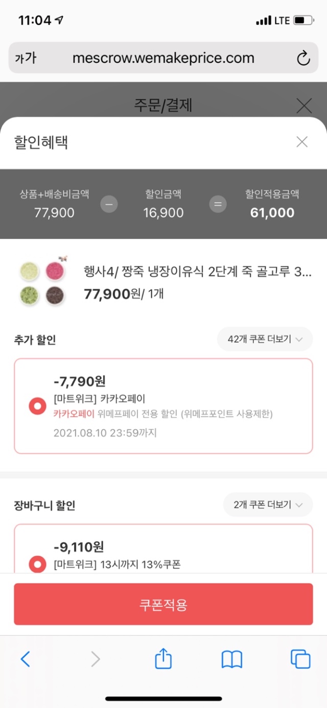Expand the 2개 쿠폰 더보기 list
The image size is (327, 708).
coord(268,505)
